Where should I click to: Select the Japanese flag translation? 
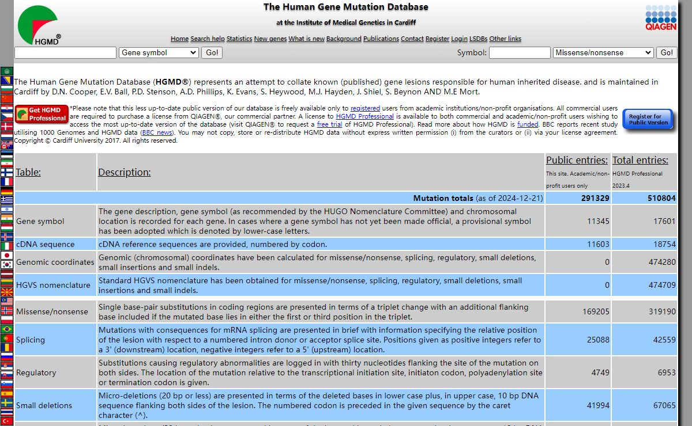point(7,256)
